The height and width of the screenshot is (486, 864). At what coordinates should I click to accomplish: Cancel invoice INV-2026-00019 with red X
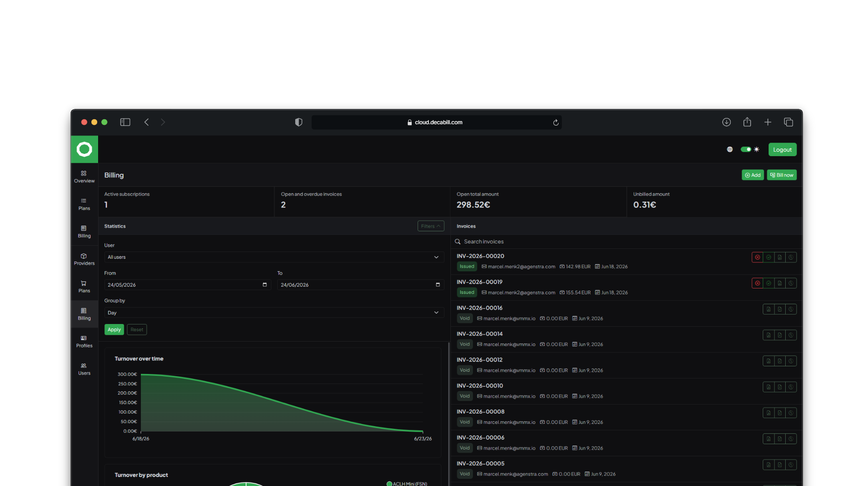[x=757, y=283]
